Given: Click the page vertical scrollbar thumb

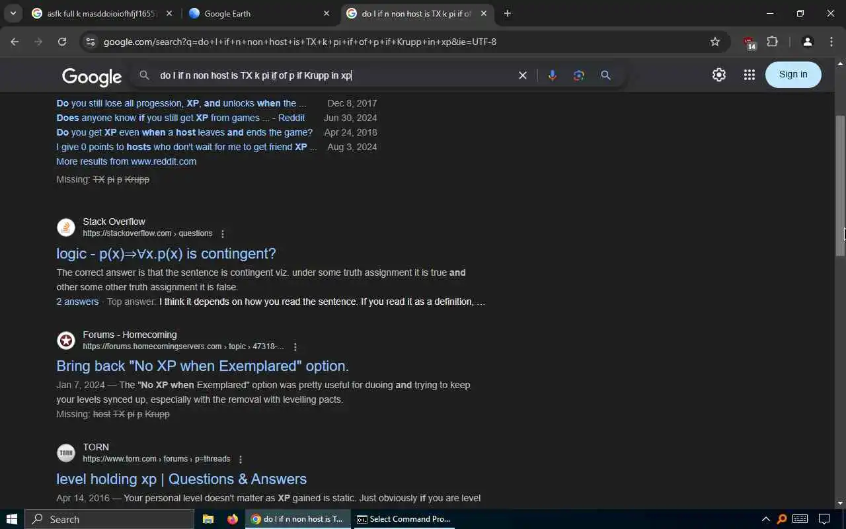Looking at the screenshot, I should click(840, 186).
